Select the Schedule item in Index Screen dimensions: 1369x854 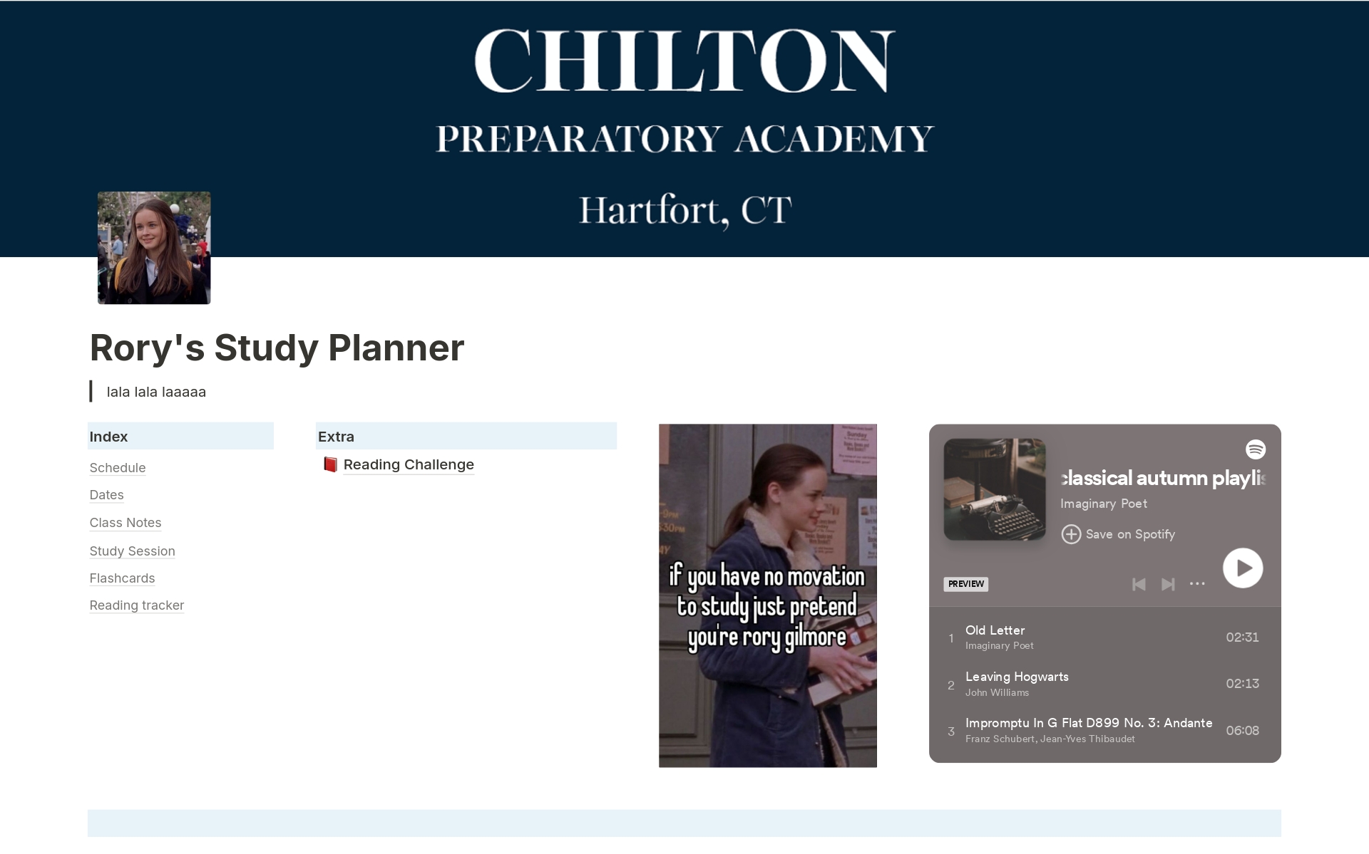117,467
